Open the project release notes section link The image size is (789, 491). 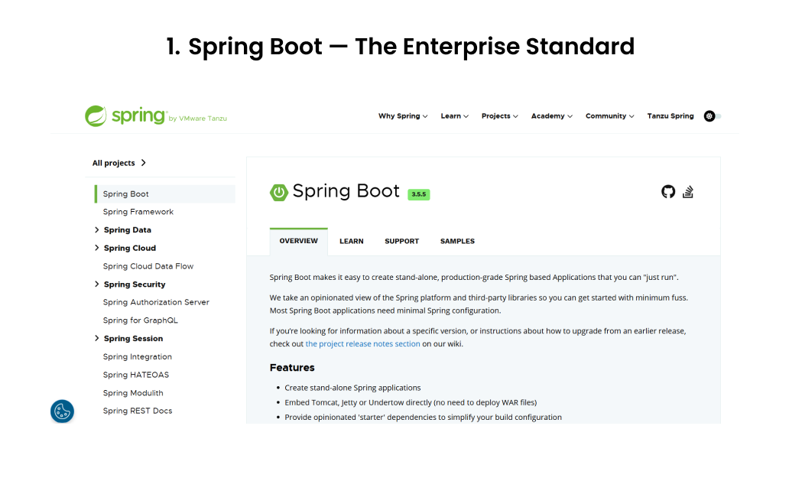pos(362,343)
